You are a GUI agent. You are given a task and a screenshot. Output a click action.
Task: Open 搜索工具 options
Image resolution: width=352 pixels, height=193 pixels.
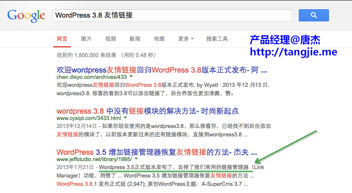coord(217,39)
